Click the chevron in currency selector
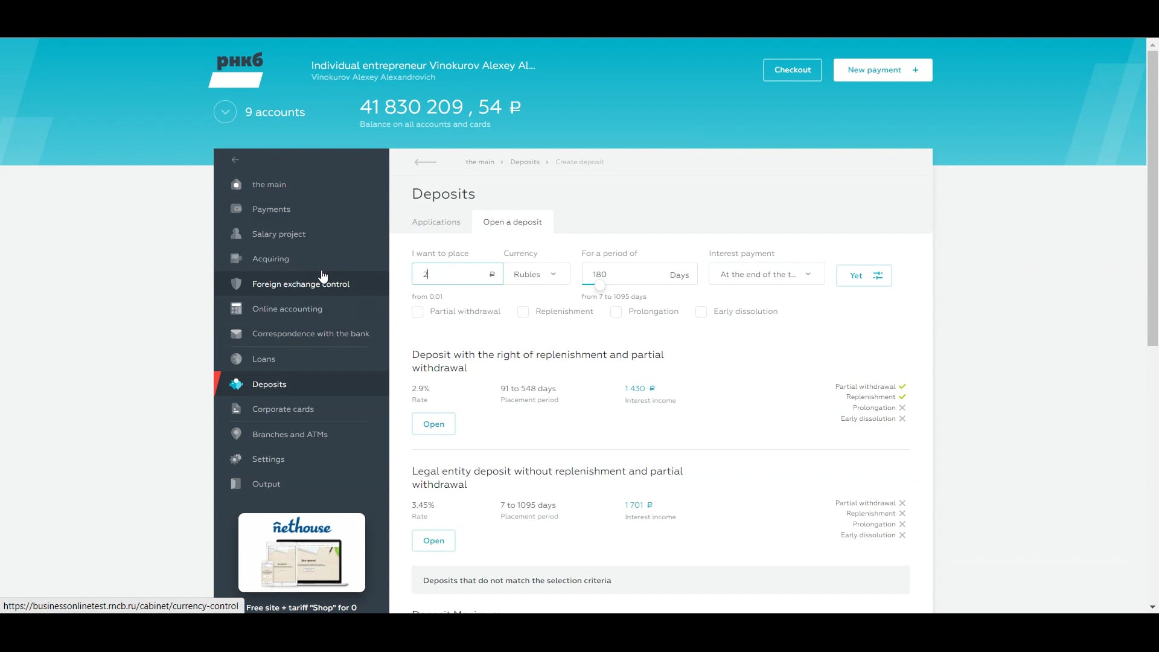This screenshot has height=652, width=1159. coord(554,274)
